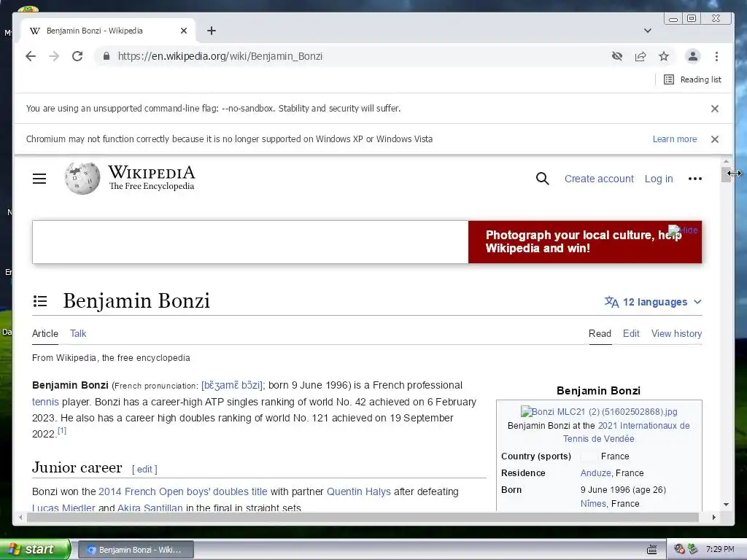This screenshot has width=747, height=560.
Task: Open Learn more link in Chromium warning
Action: click(x=675, y=139)
